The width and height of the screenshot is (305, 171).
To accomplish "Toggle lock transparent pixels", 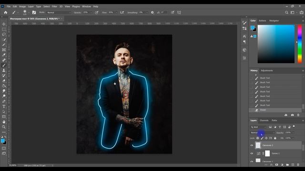I will [x=257, y=138].
